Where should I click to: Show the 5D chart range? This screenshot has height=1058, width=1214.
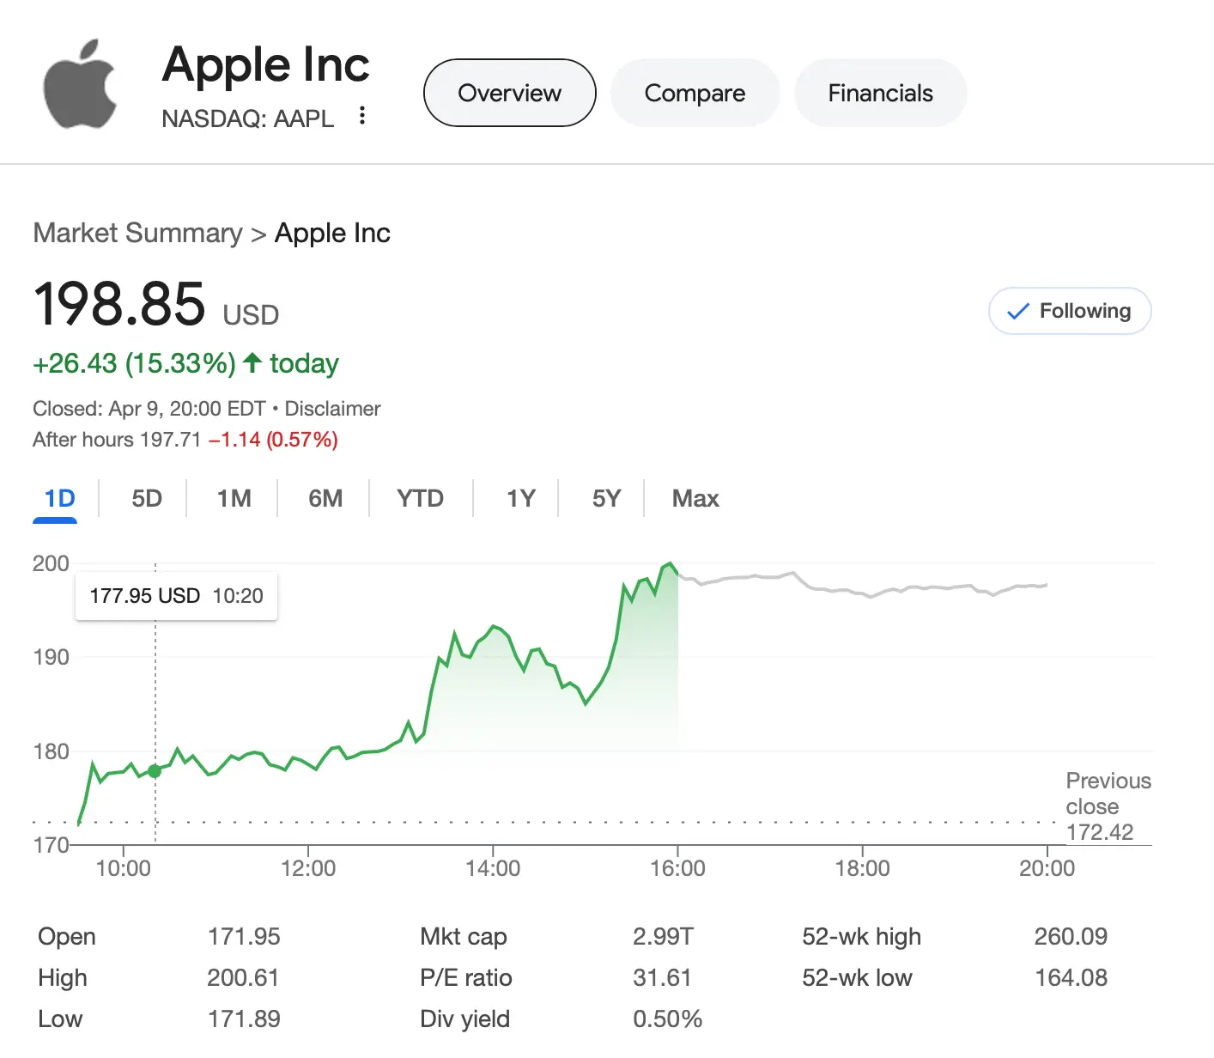coord(147,499)
